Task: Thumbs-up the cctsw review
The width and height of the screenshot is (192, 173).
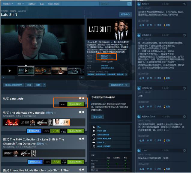Action: pos(142,169)
